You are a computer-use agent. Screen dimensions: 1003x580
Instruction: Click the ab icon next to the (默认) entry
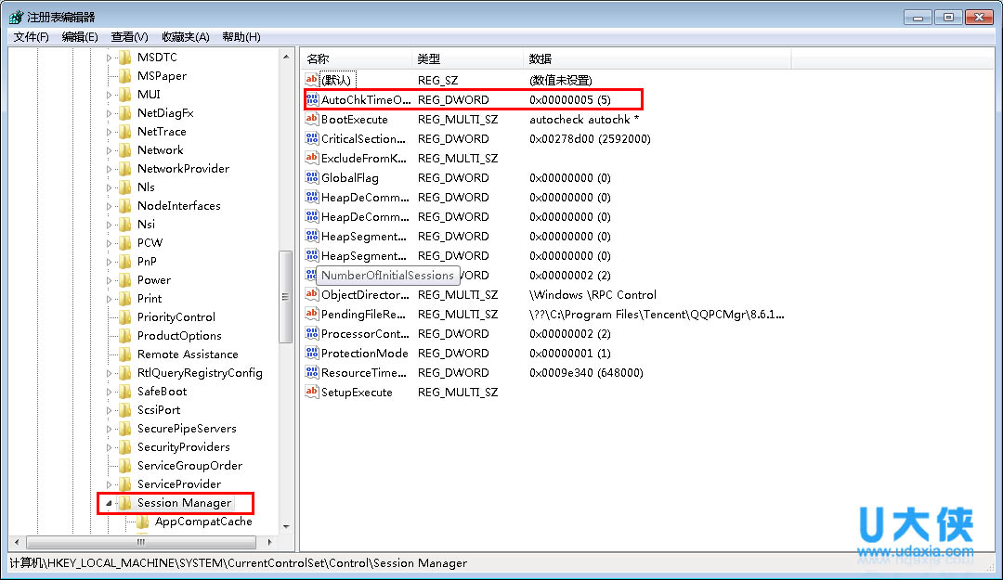[x=311, y=80]
